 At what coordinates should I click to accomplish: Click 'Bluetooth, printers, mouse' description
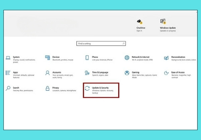point(63,60)
